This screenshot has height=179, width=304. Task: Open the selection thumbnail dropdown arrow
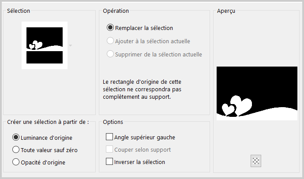point(71,45)
